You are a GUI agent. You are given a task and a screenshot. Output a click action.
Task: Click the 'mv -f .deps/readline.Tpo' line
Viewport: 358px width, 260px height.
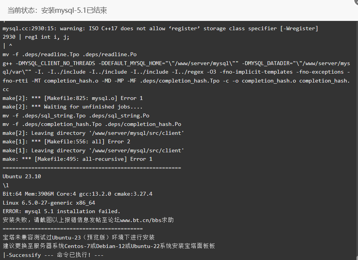coord(70,55)
